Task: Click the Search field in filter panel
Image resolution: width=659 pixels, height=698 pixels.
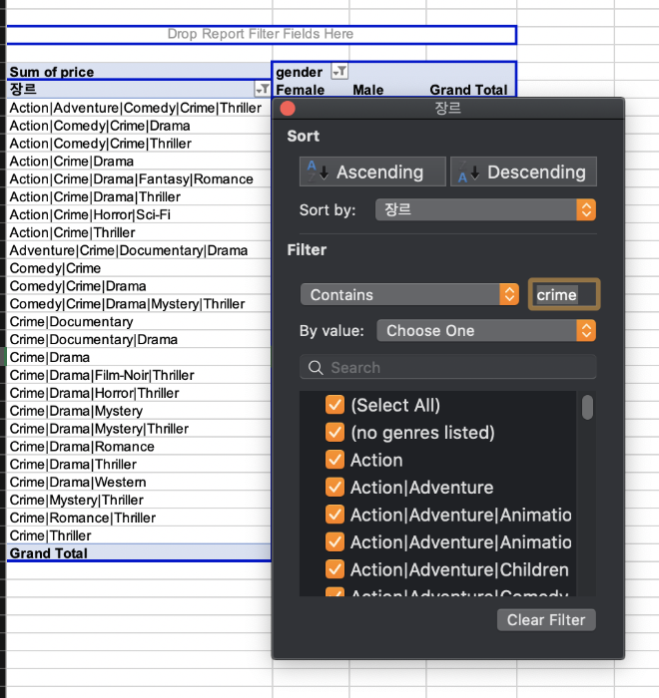Action: [x=447, y=367]
